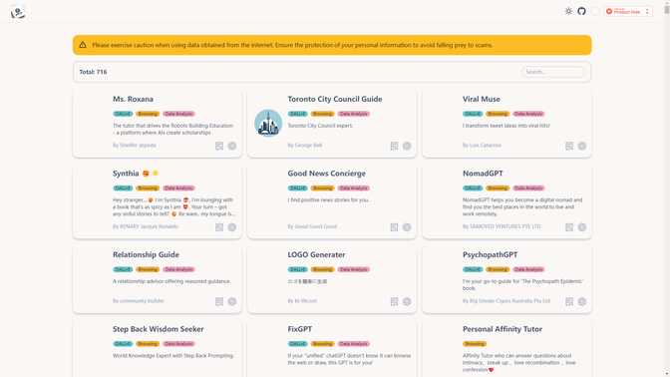Click the site logo in top-left corner
The image size is (670, 377).
[18, 13]
